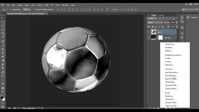Click Color Fill 1 color thumbnail
The height and width of the screenshot is (112, 199).
[153, 38]
